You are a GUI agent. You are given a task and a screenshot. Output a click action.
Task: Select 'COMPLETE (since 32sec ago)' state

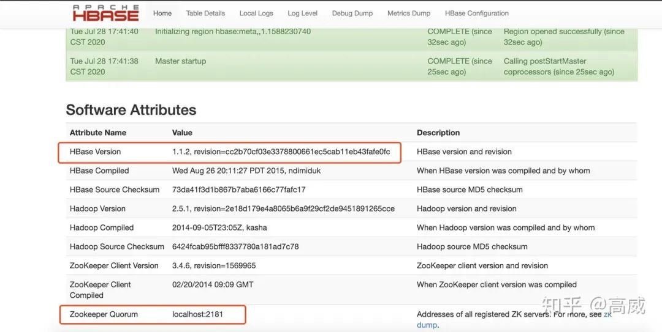pos(460,37)
